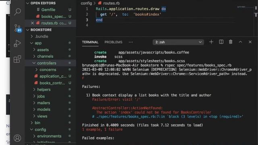Click the new terminal plus icon
Screen dimensions: 258x145
(x=211, y=42)
